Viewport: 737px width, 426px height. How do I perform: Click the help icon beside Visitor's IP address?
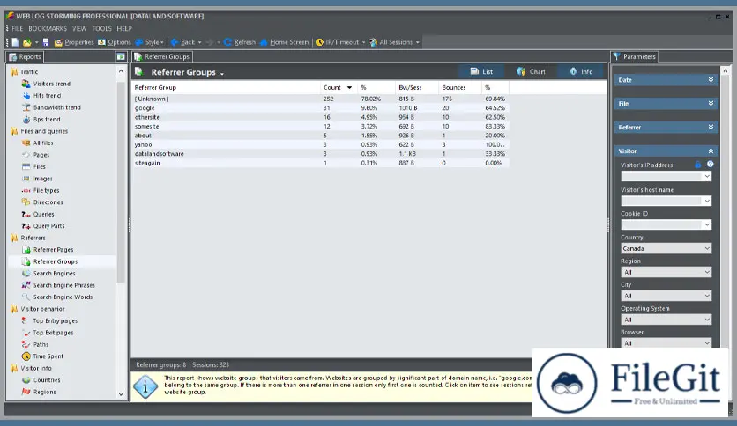click(711, 165)
